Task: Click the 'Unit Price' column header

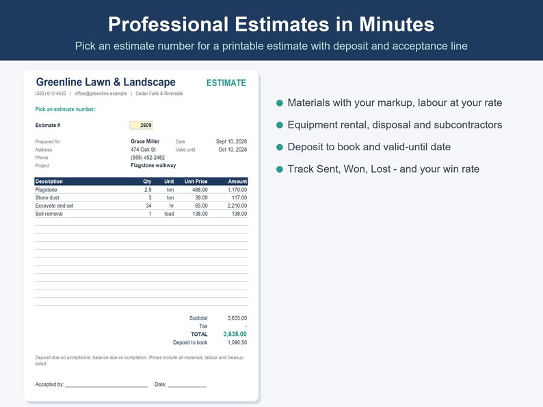Action: (196, 181)
